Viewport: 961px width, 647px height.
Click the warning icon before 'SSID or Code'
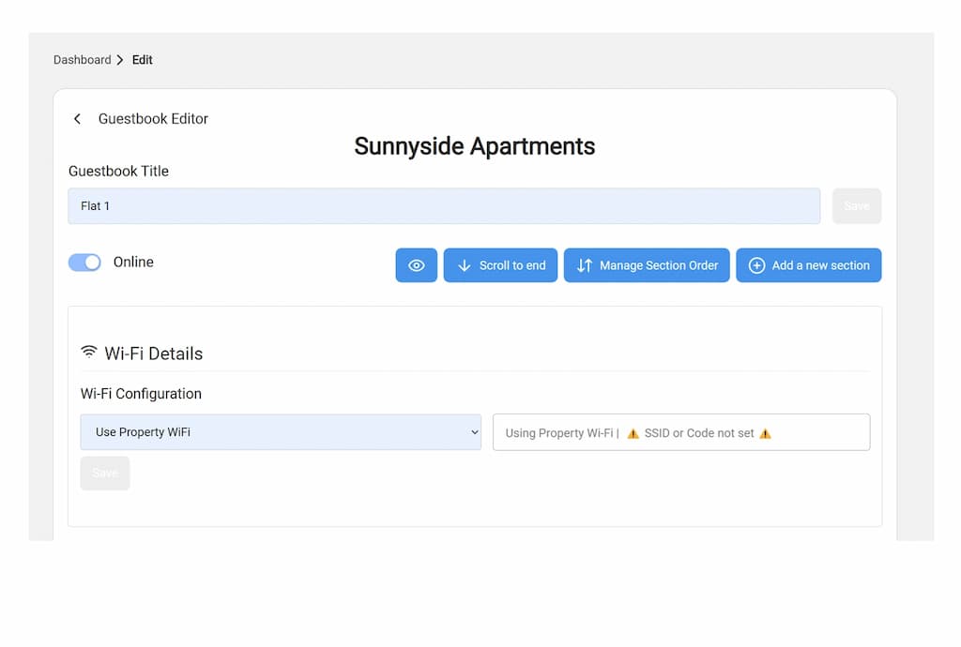pyautogui.click(x=633, y=433)
